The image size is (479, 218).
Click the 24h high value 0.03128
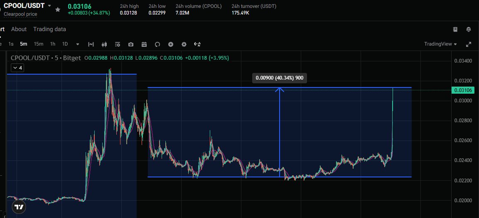coord(128,13)
